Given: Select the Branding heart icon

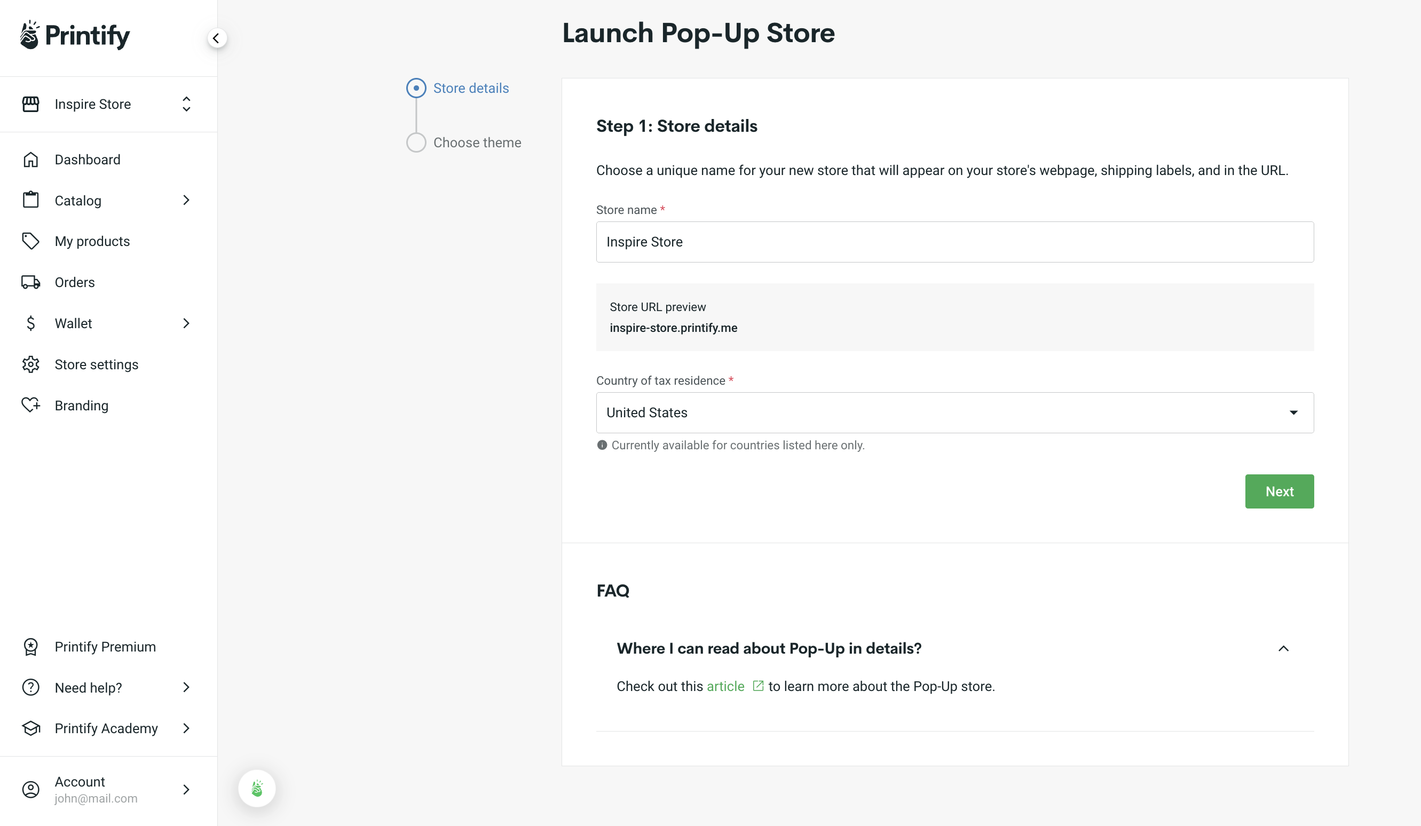Looking at the screenshot, I should tap(30, 405).
